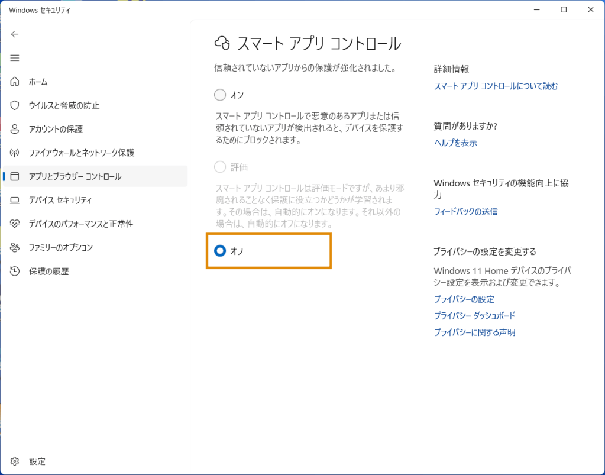Open the 設定 gear icon
Image resolution: width=605 pixels, height=475 pixels.
point(14,461)
